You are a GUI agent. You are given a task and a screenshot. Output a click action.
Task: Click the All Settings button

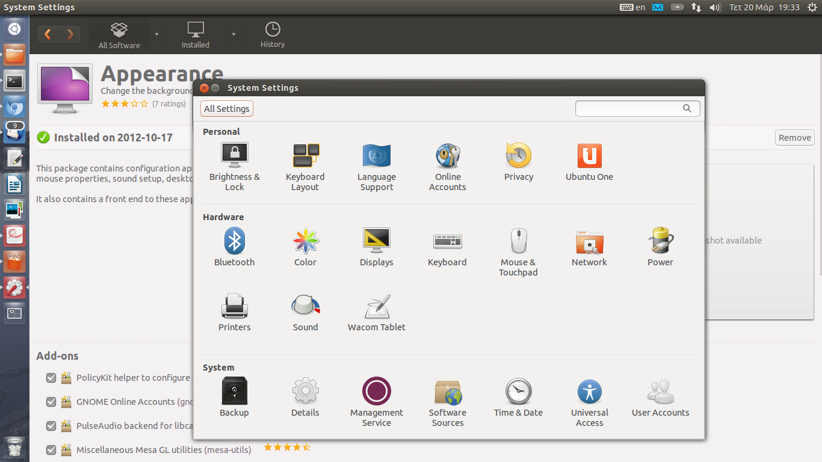pyautogui.click(x=227, y=109)
